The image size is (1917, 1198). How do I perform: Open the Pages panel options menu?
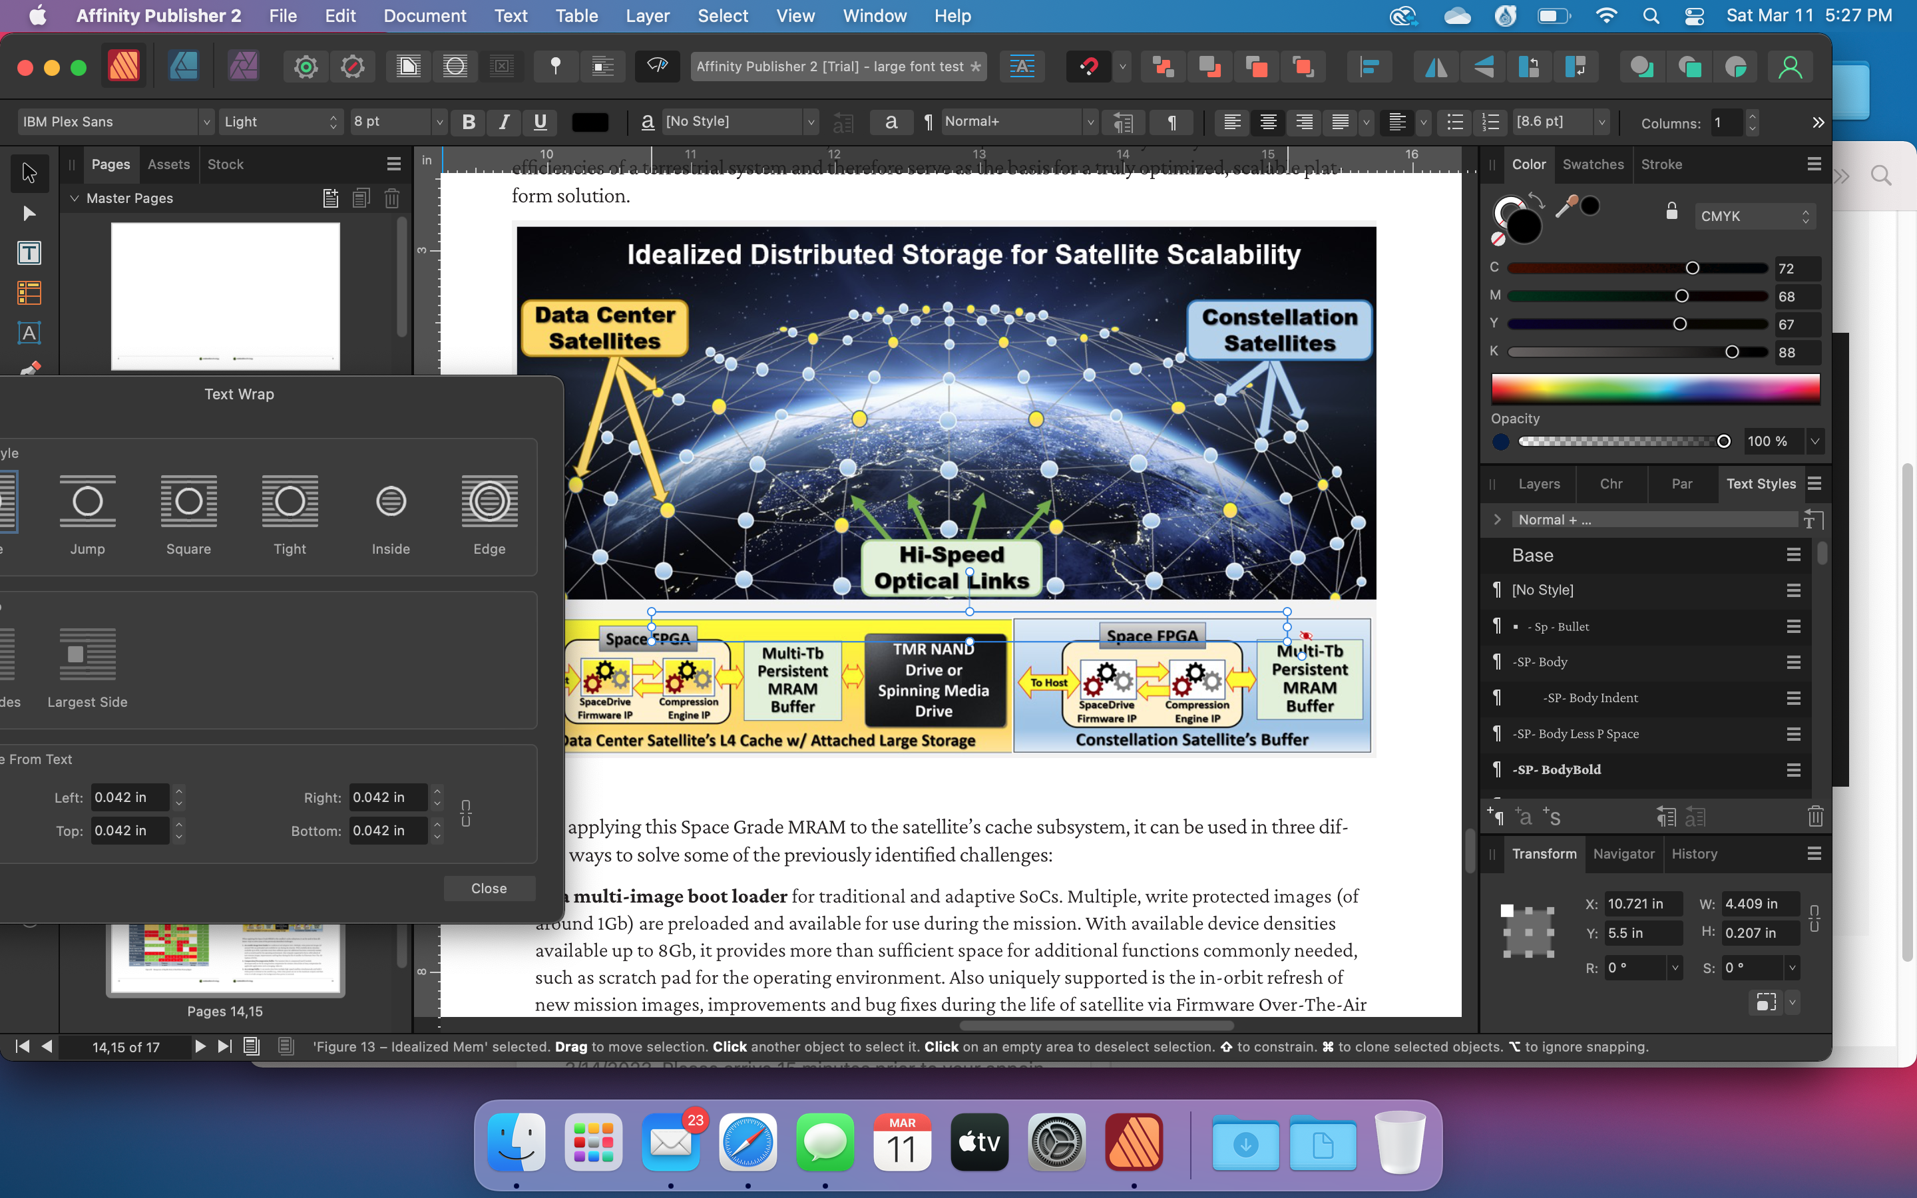393,164
